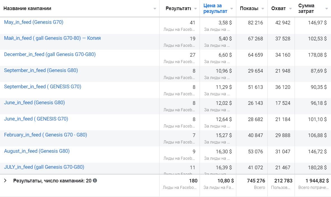The height and width of the screenshot is (197, 331).
Task: Open the Цена за результат column sort arrow
Action: (232, 9)
